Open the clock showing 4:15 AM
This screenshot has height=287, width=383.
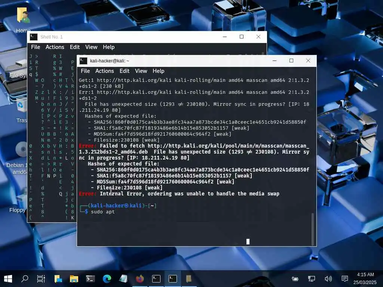(365, 275)
